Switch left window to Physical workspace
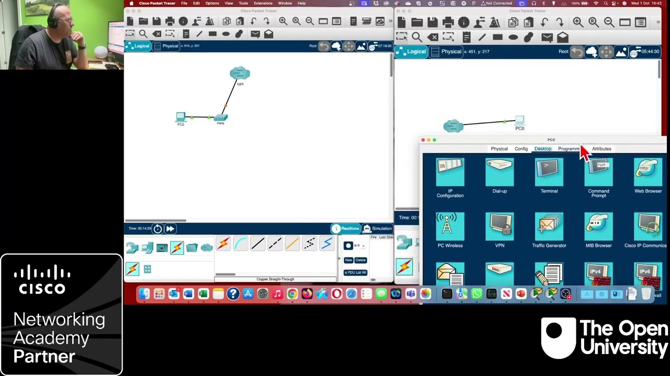The height and width of the screenshot is (376, 670). coord(166,46)
